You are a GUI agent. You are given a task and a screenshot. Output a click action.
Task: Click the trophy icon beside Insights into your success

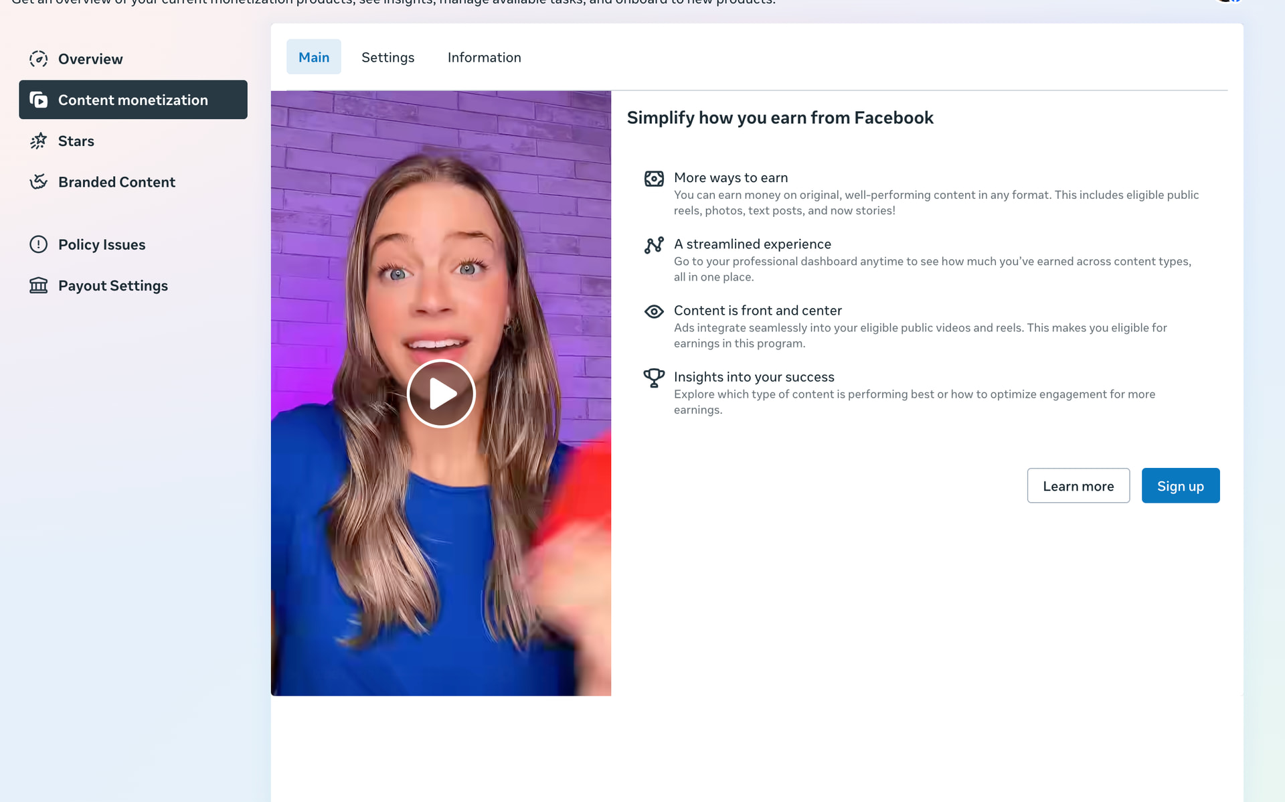654,378
